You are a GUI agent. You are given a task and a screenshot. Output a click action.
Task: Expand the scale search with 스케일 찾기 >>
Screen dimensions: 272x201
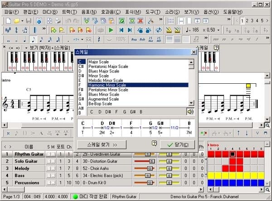[x=102, y=145]
